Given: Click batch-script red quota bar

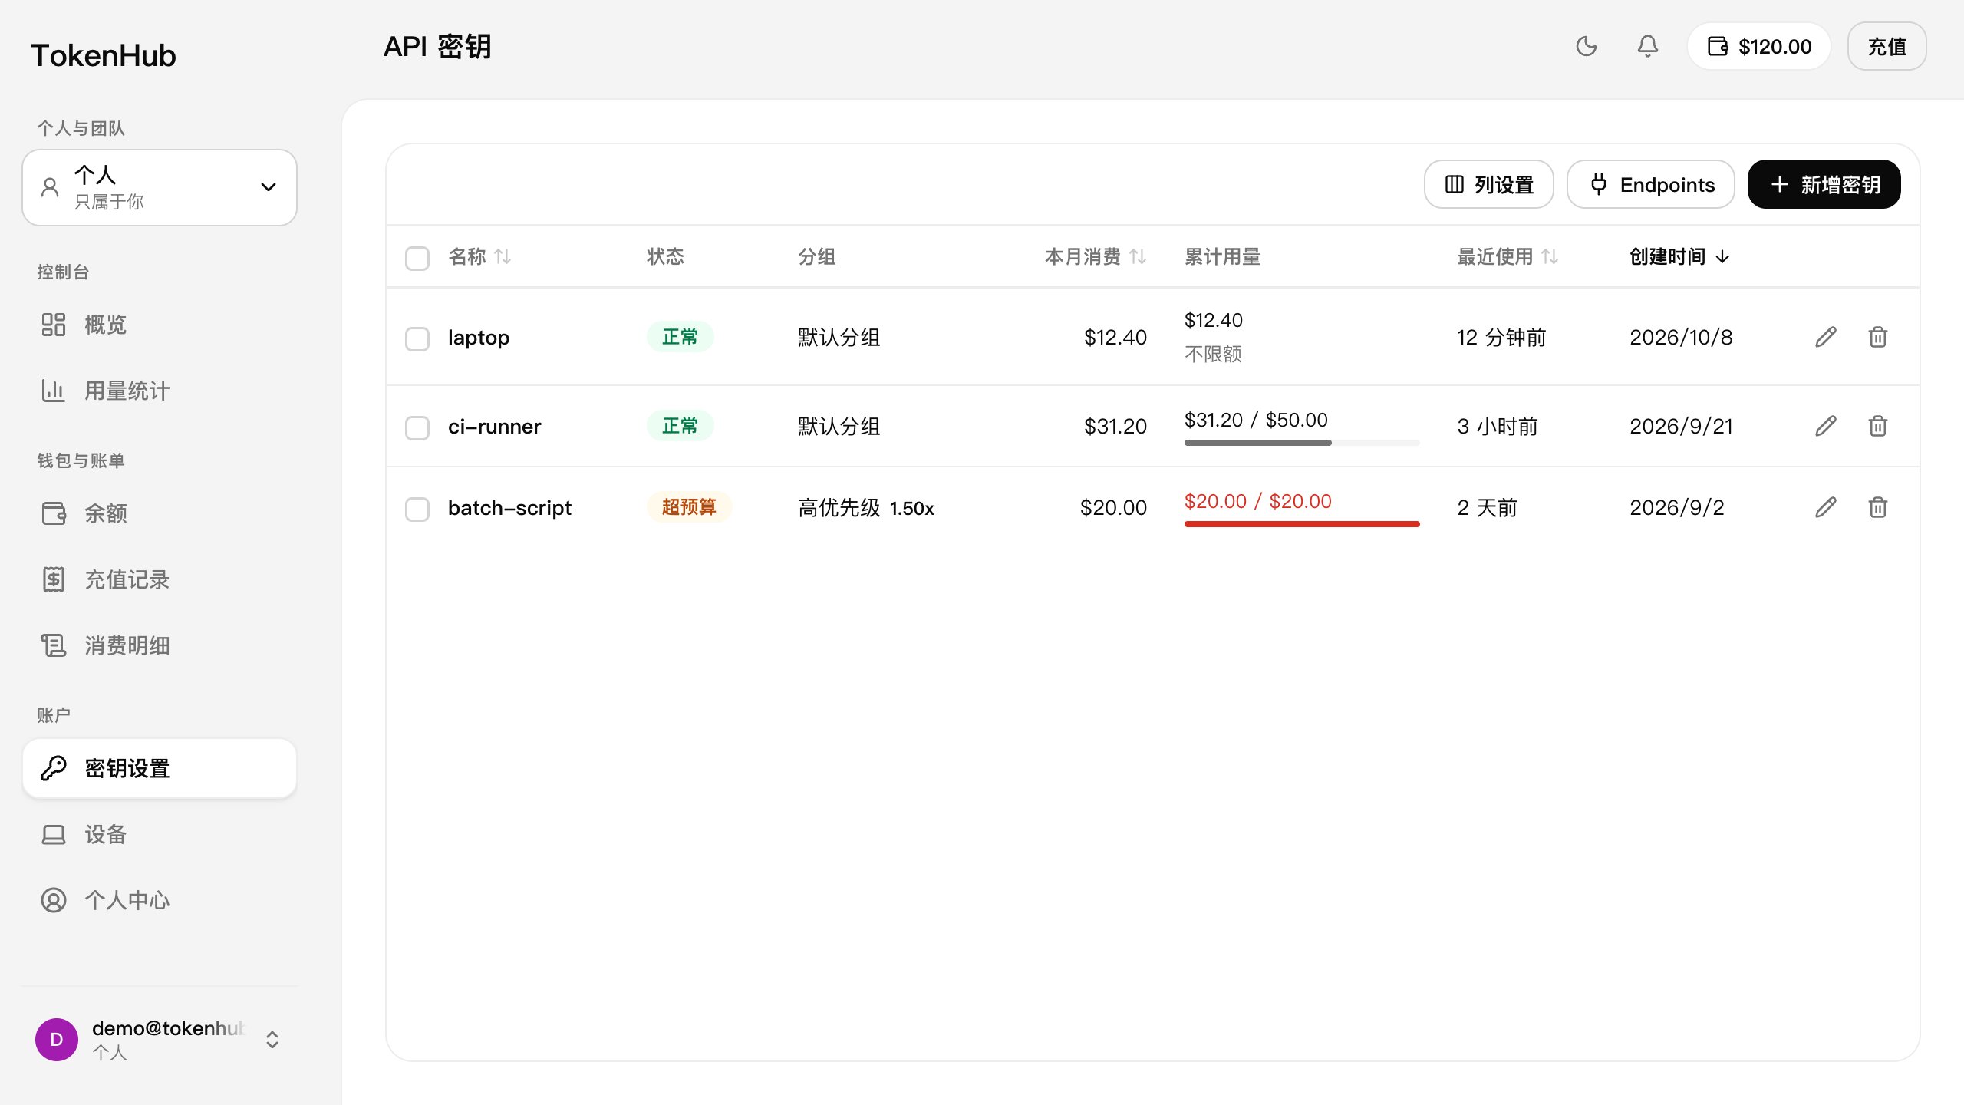Looking at the screenshot, I should pyautogui.click(x=1302, y=524).
